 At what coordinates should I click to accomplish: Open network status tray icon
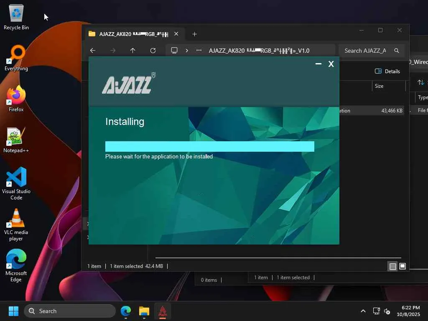pyautogui.click(x=377, y=311)
